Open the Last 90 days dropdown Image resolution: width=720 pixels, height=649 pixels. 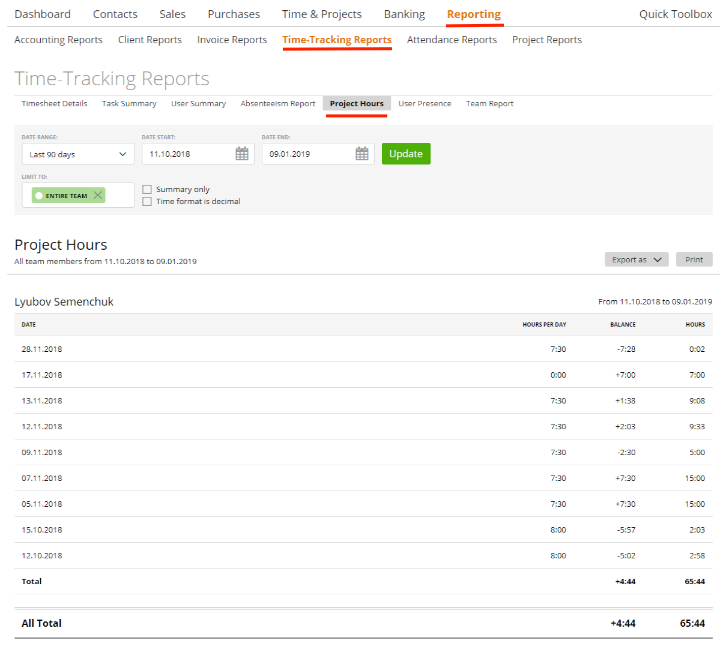coord(77,154)
